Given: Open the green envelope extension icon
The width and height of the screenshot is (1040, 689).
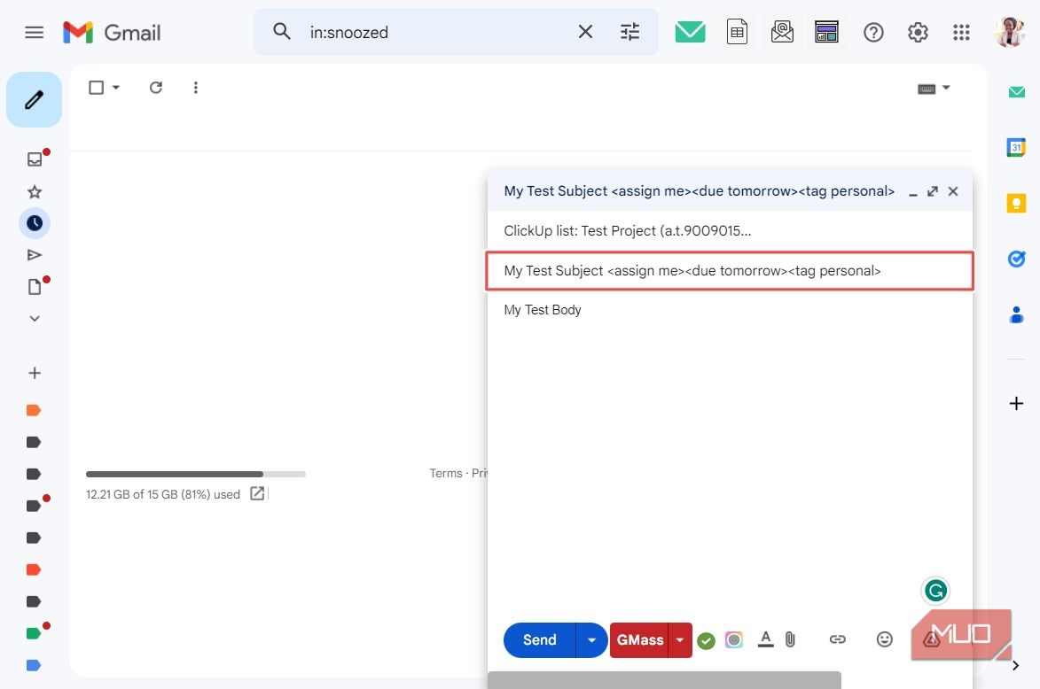Looking at the screenshot, I should 690,31.
